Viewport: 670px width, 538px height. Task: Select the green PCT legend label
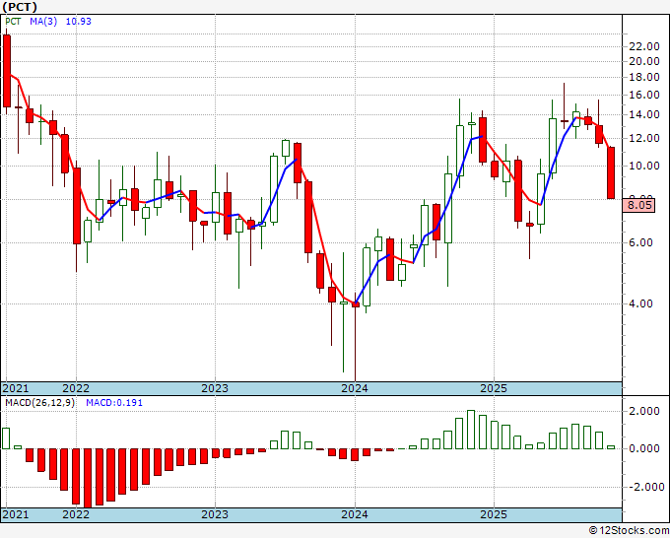pyautogui.click(x=13, y=22)
